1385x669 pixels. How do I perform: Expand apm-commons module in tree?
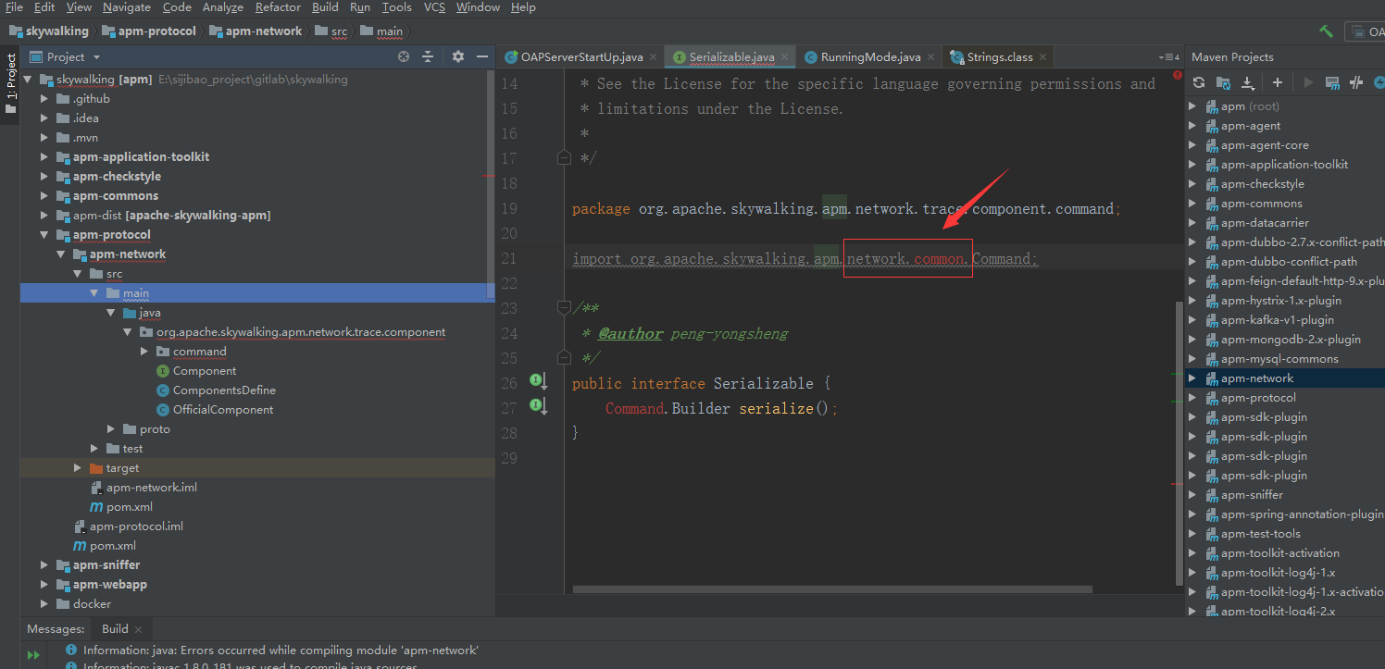44,195
